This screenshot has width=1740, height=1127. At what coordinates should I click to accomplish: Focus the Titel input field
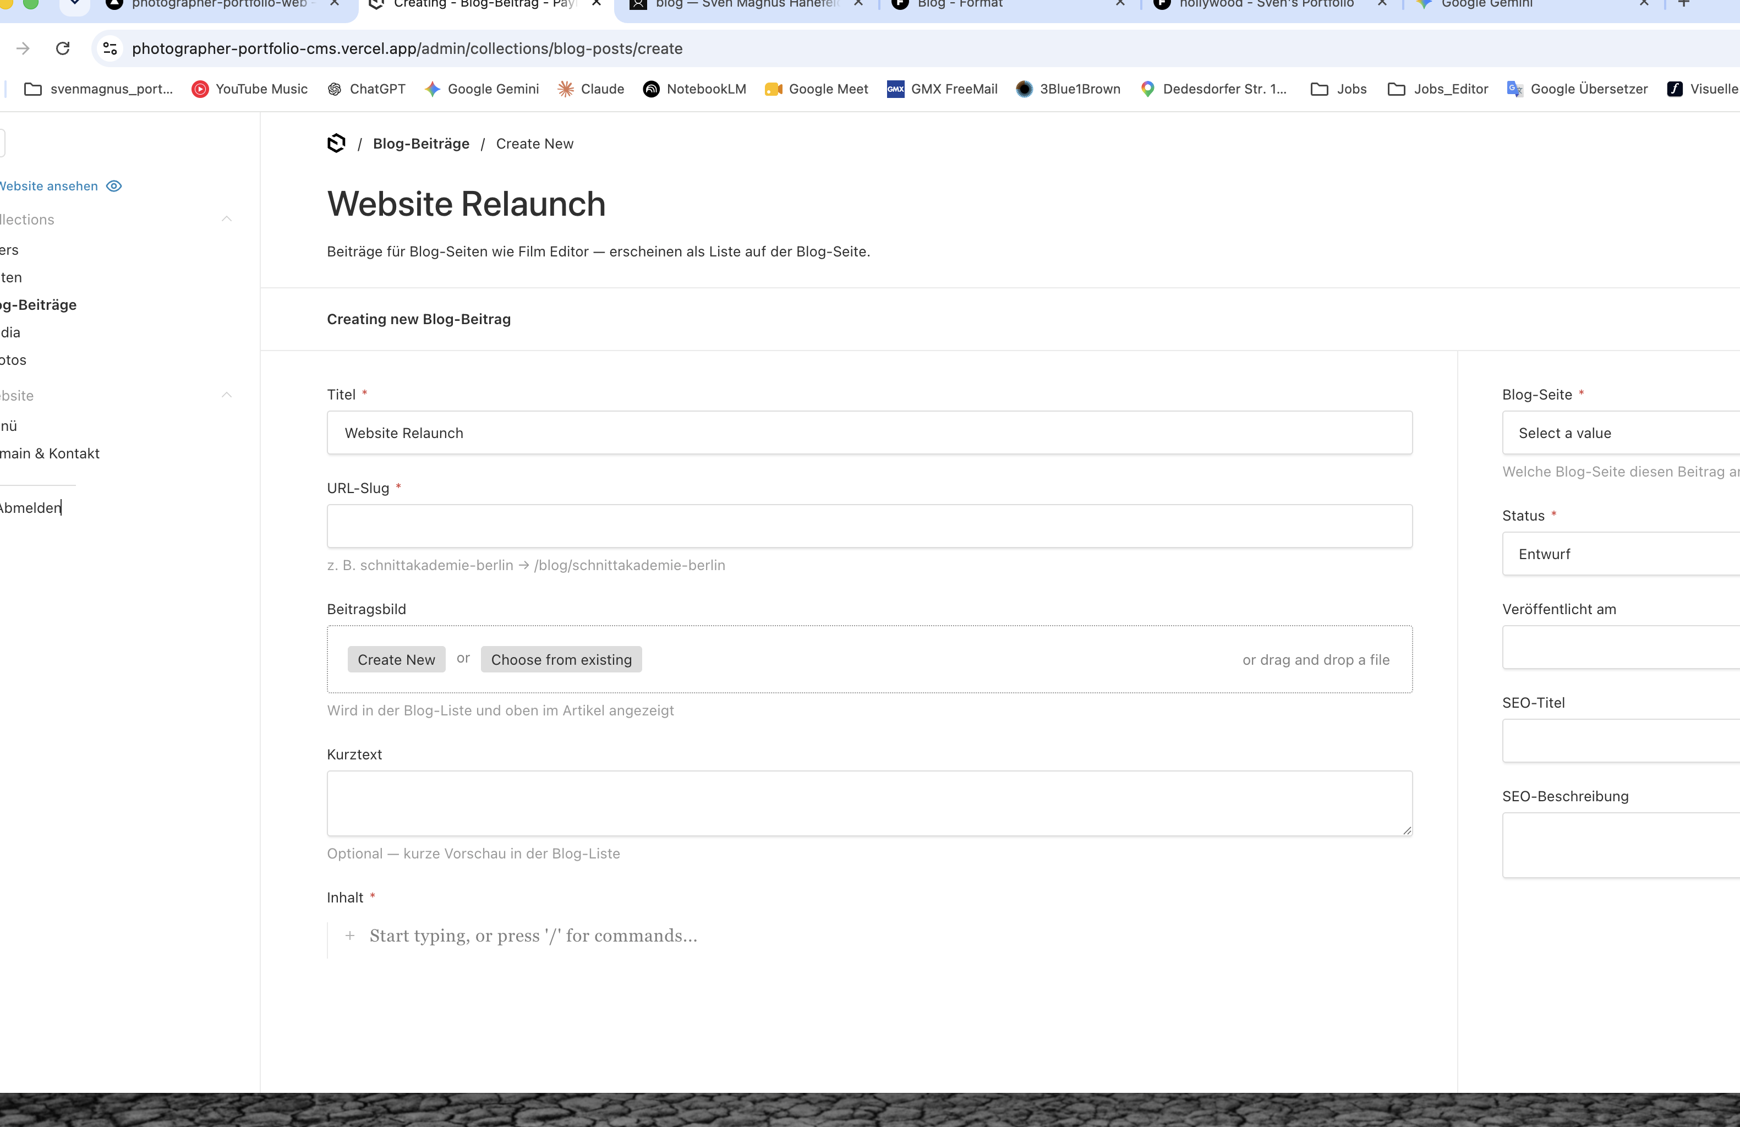pos(869,433)
